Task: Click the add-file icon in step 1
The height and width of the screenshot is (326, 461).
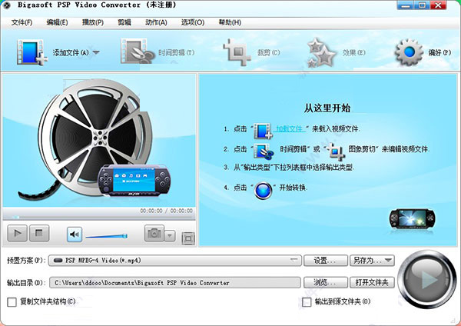Action: pos(263,131)
